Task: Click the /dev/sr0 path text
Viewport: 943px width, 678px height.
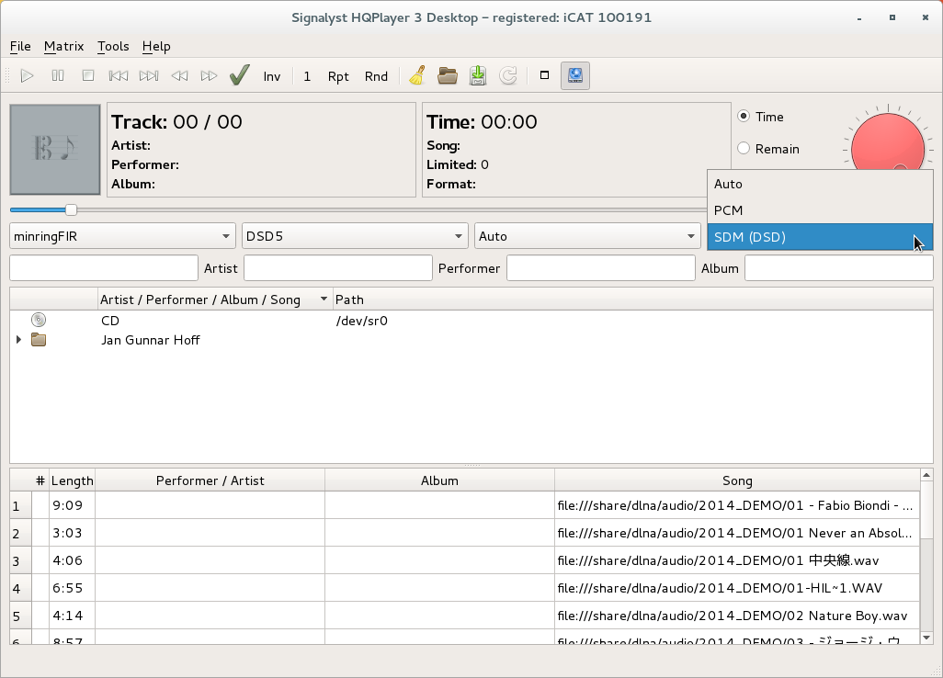Action: 361,321
